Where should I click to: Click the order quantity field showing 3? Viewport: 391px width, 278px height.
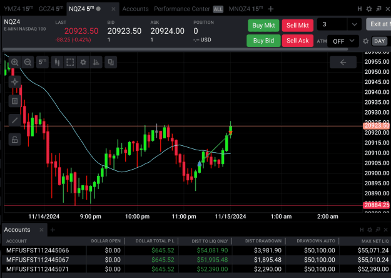(x=332, y=24)
